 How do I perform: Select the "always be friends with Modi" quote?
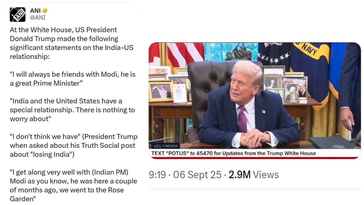(x=73, y=79)
